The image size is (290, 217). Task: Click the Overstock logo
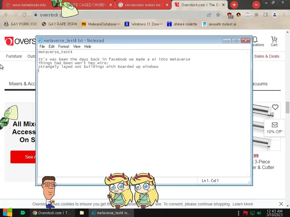point(20,41)
